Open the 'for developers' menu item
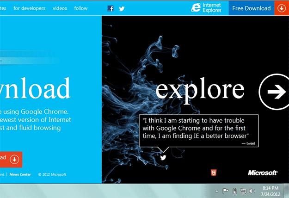 (30, 8)
